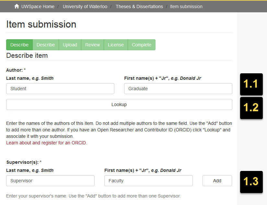Image resolution: width=267 pixels, height=205 pixels.
Task: Click the 1.3 annotation marker
Action: pos(251,182)
